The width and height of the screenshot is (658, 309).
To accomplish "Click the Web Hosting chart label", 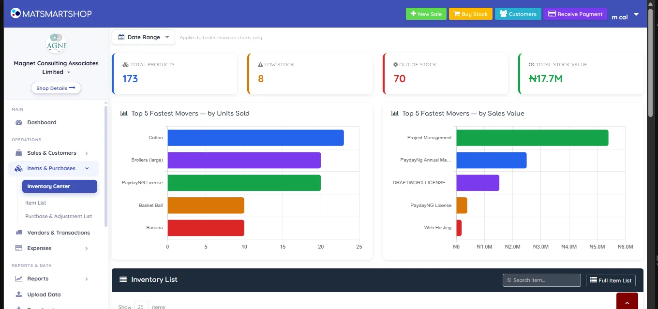I will tap(438, 228).
